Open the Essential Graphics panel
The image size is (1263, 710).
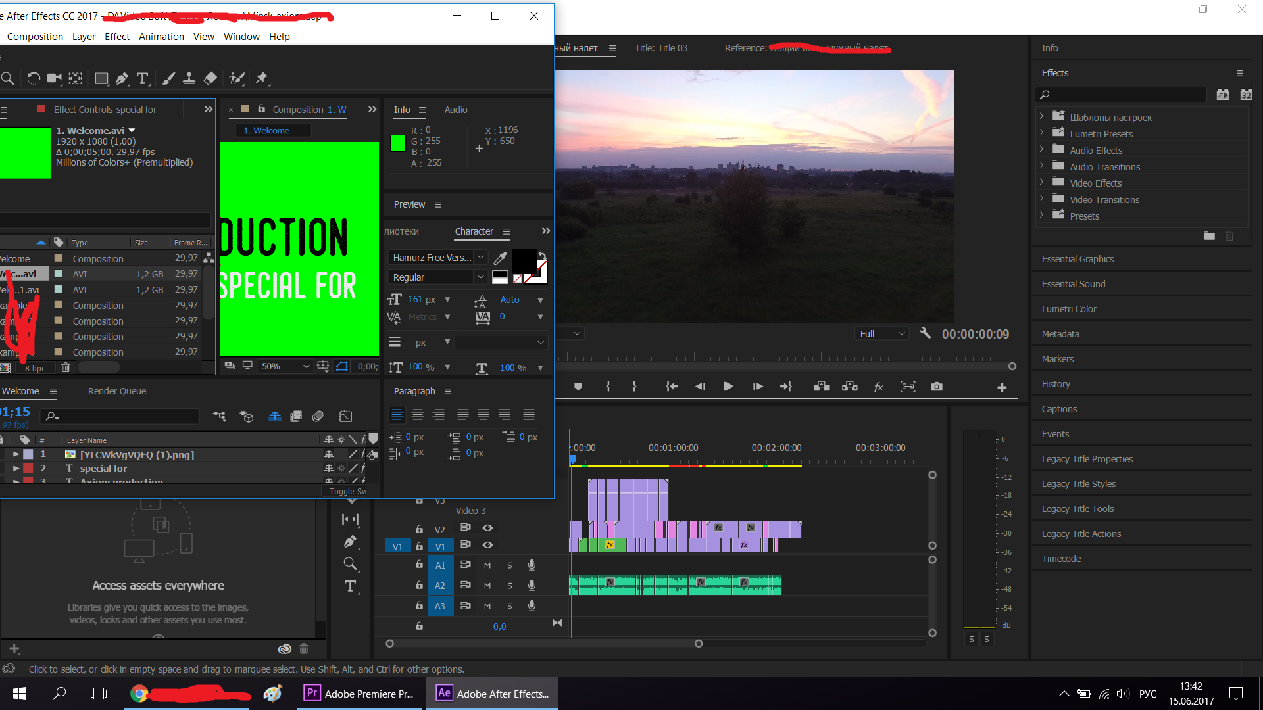pyautogui.click(x=1077, y=259)
